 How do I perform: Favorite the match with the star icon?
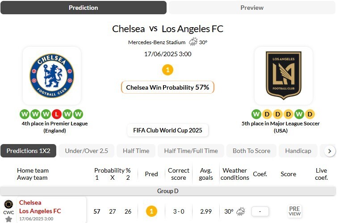point(8,219)
